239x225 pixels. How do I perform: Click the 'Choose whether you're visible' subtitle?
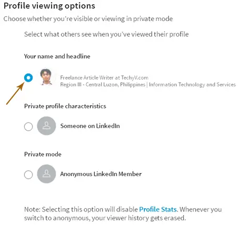pyautogui.click(x=88, y=19)
